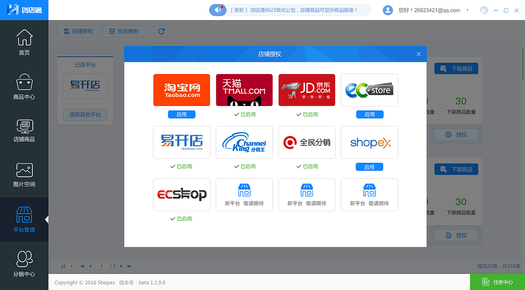Select the Channel King 分销王 tile

(x=244, y=142)
